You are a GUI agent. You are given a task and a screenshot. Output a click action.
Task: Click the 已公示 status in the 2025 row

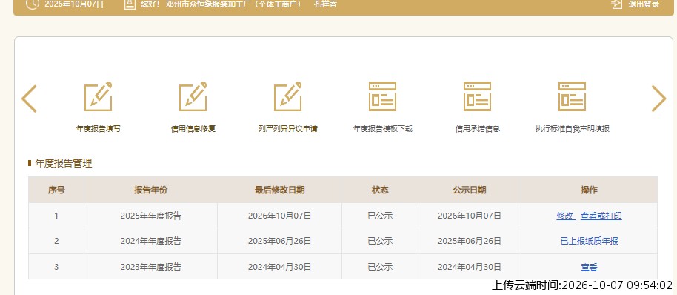pyautogui.click(x=380, y=216)
